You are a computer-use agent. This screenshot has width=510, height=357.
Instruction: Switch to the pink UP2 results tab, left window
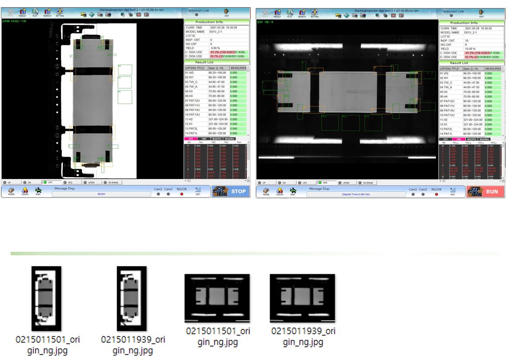click(191, 139)
